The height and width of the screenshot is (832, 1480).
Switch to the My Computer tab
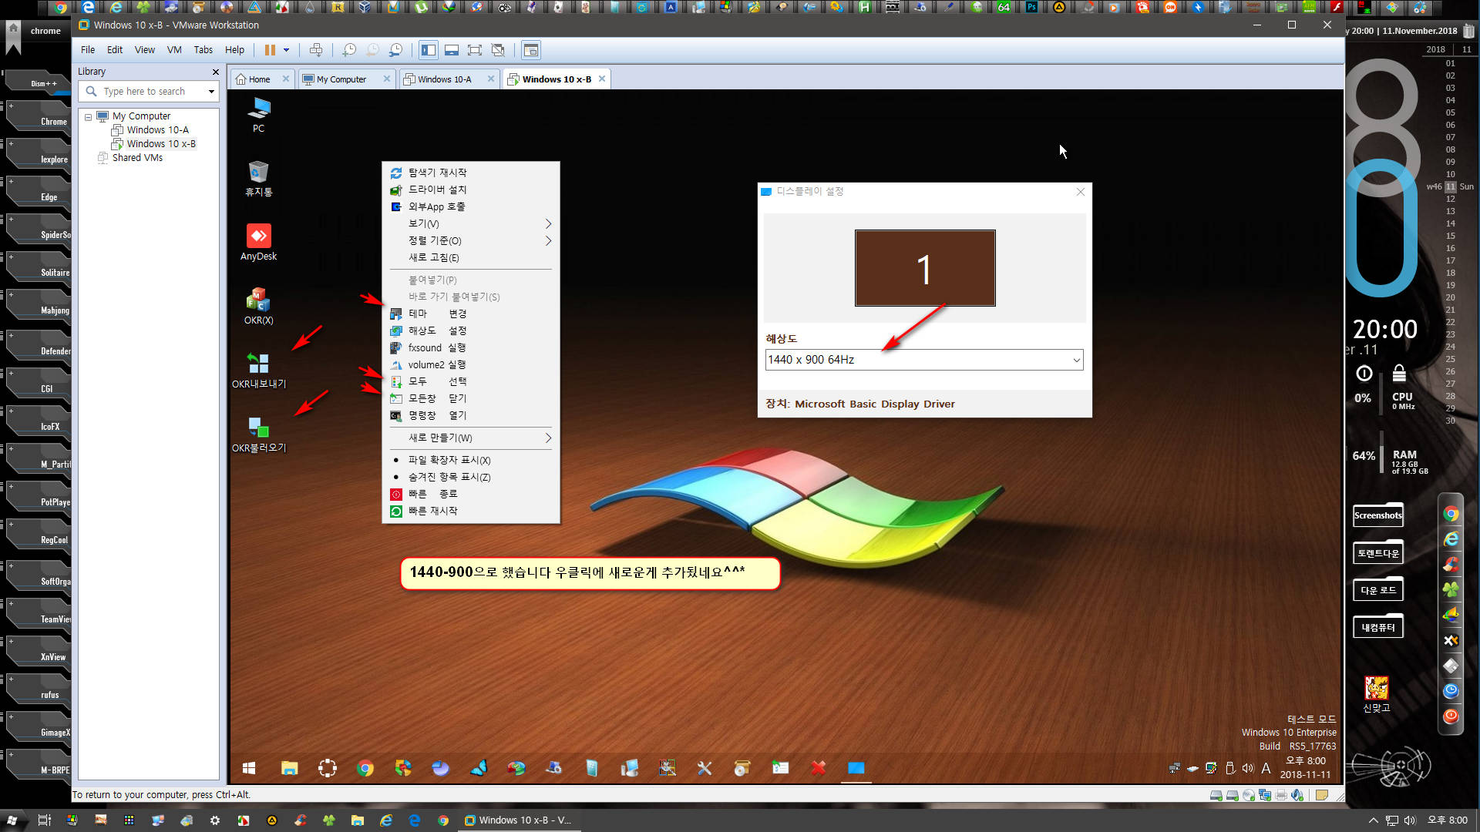point(341,79)
